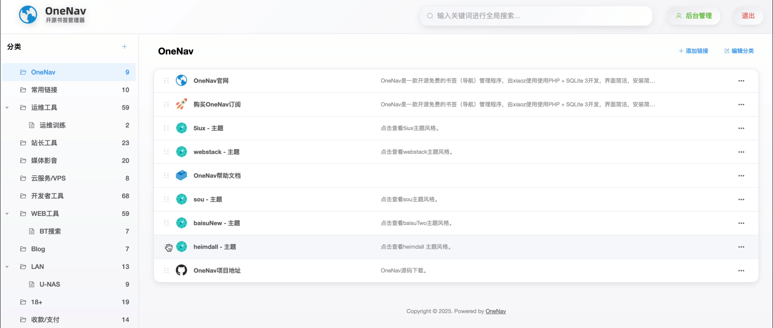The height and width of the screenshot is (328, 773).
Task: Click the baisuNew - 主题 title text
Action: [217, 223]
